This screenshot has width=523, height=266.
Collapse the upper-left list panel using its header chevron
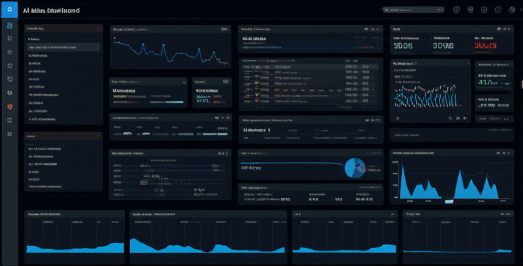coord(97,29)
